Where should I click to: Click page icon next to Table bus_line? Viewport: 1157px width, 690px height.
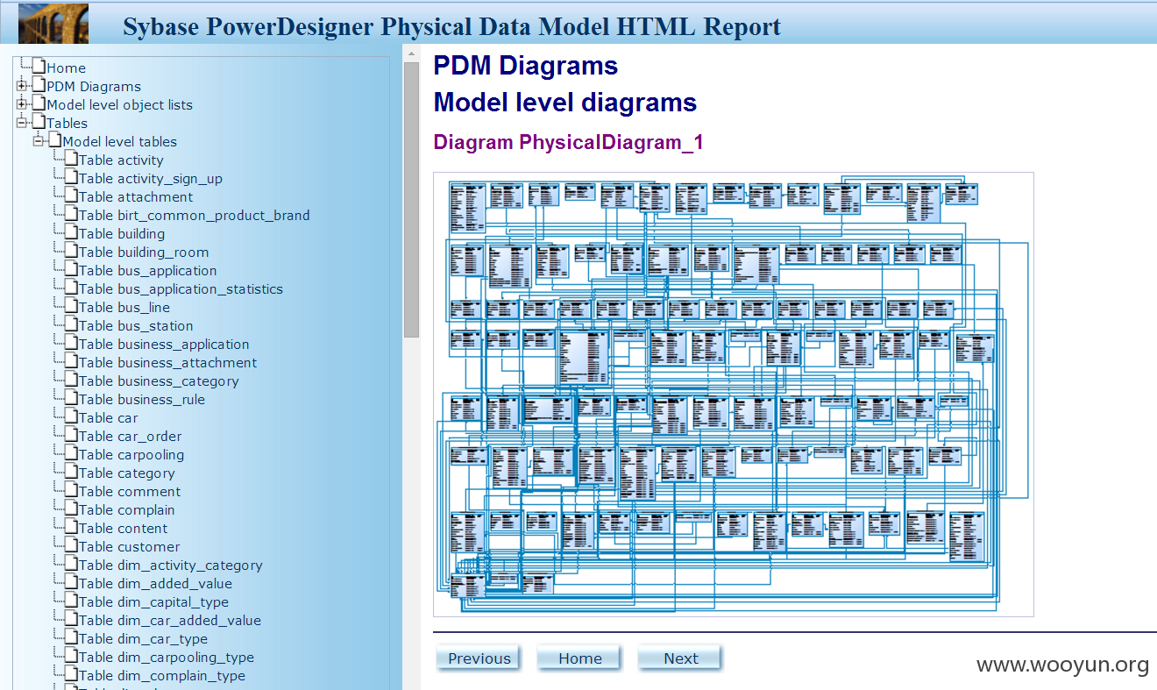click(x=71, y=306)
